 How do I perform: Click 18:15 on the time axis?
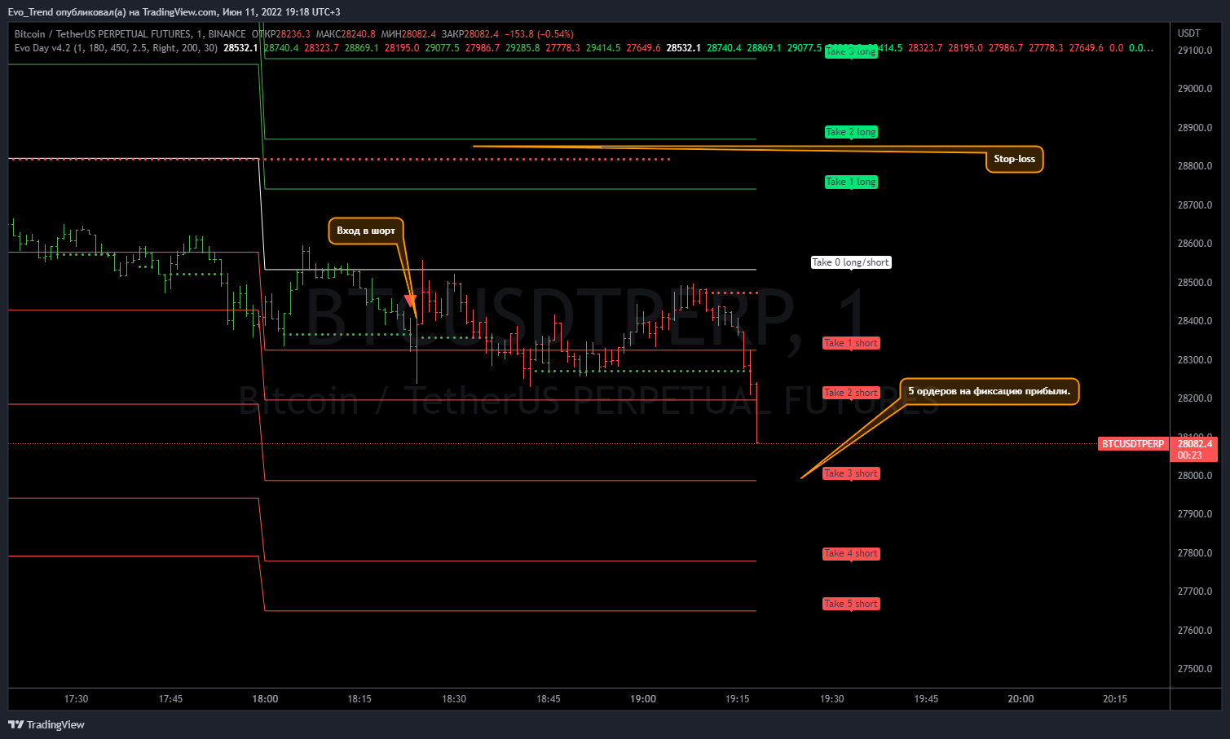[x=359, y=699]
